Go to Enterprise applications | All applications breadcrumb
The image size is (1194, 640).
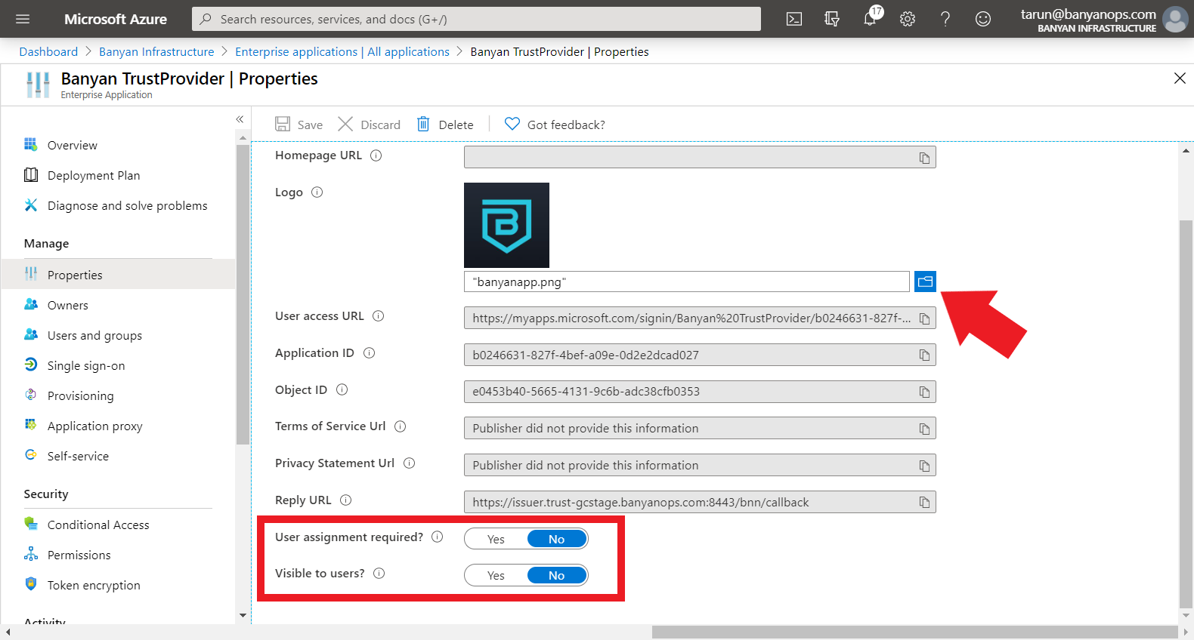[342, 51]
